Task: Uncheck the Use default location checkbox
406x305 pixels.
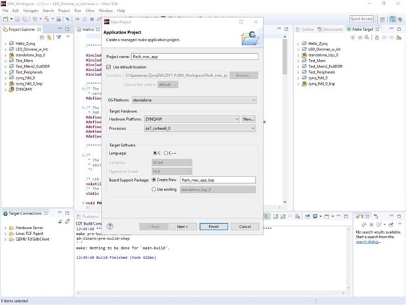Action: [x=109, y=67]
